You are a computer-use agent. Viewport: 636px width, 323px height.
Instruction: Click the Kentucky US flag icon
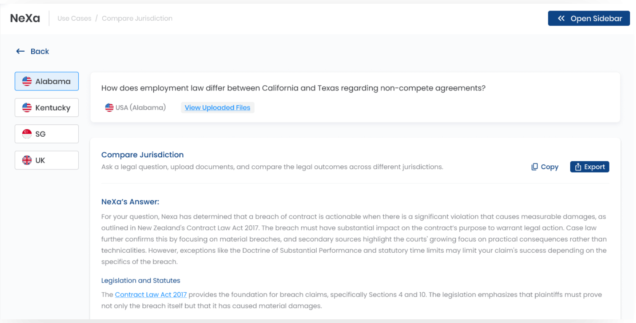(27, 108)
